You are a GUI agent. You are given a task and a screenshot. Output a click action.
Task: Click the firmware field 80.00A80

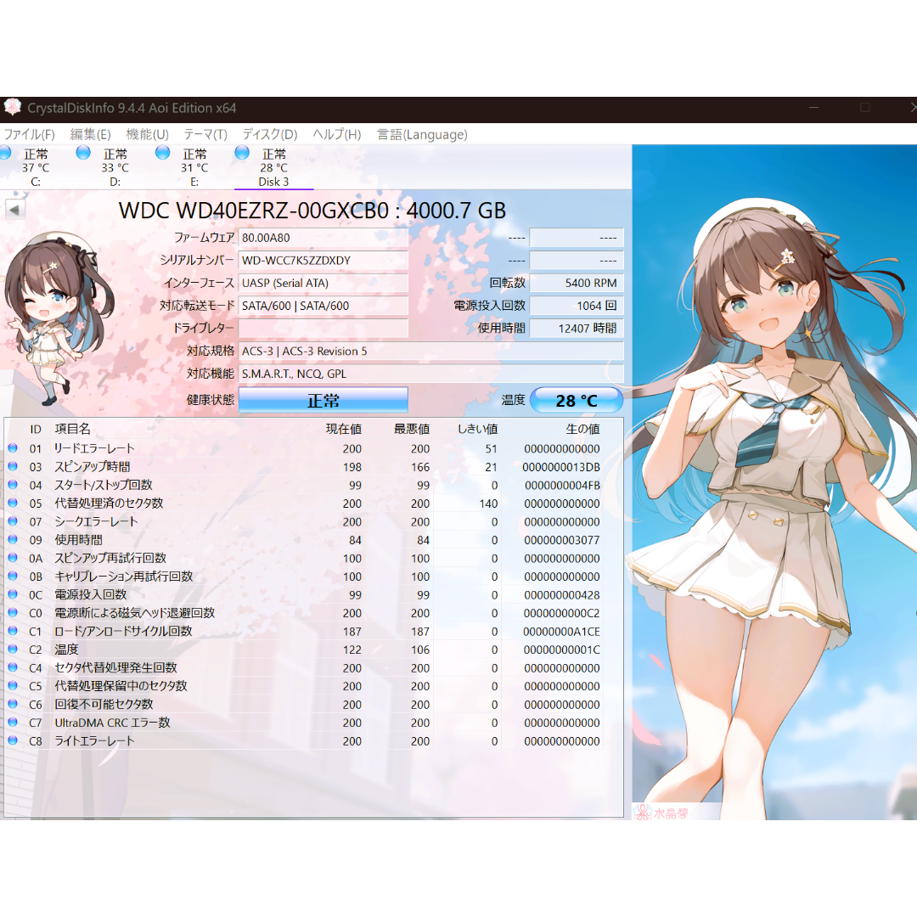click(323, 238)
